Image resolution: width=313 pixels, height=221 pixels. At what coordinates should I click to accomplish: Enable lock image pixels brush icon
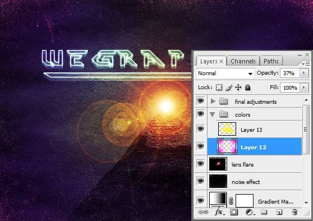(229, 88)
